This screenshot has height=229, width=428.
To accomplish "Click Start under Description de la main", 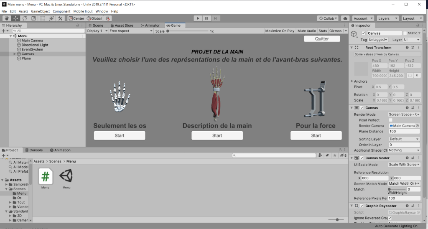I will coord(217,135).
